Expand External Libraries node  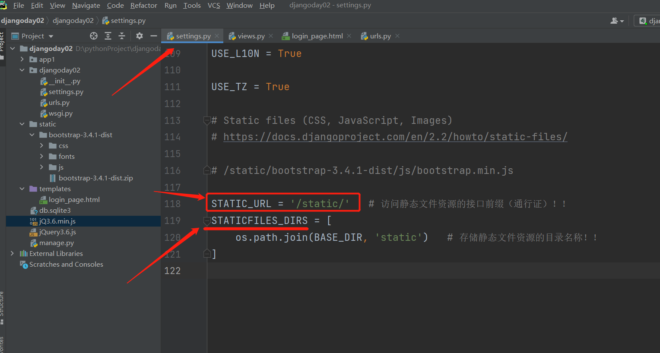pyautogui.click(x=12, y=254)
